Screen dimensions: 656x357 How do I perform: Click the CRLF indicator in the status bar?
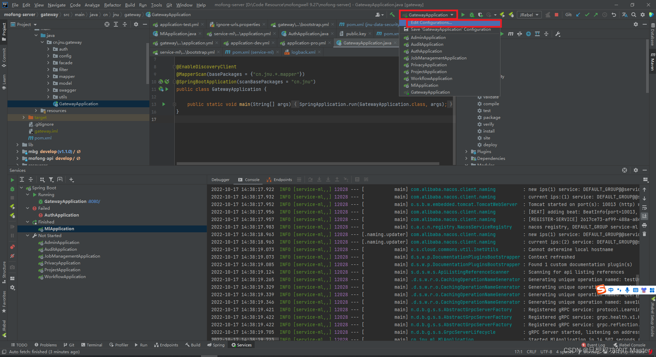(x=532, y=352)
